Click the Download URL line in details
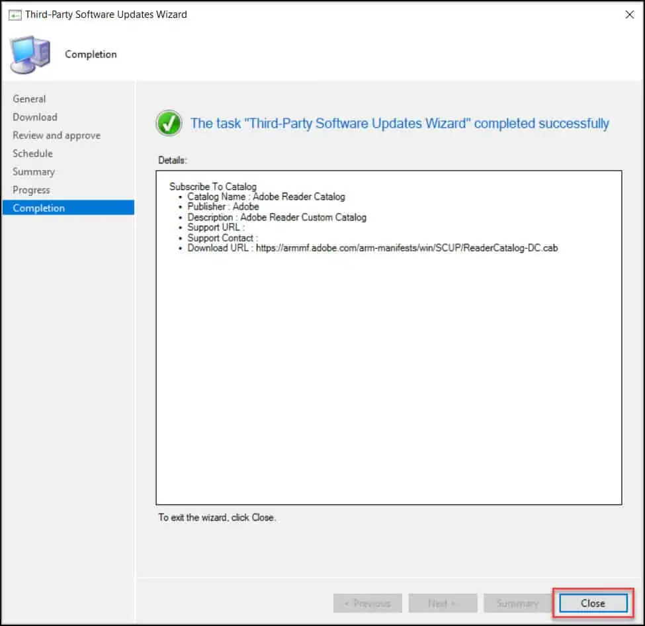645x626 pixels. (372, 247)
